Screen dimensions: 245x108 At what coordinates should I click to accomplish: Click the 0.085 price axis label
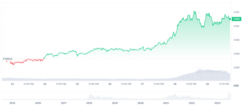point(236,68)
